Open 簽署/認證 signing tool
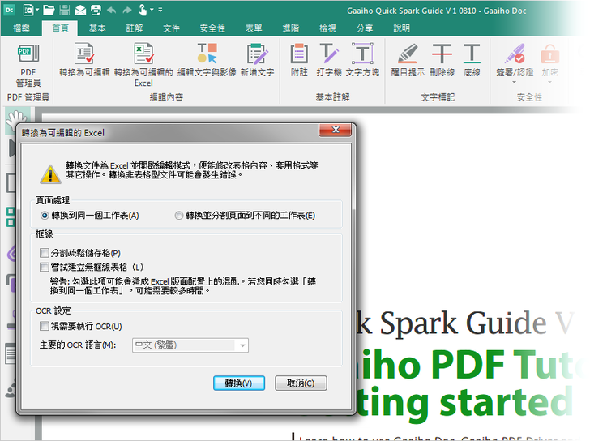The image size is (590, 441). click(515, 60)
